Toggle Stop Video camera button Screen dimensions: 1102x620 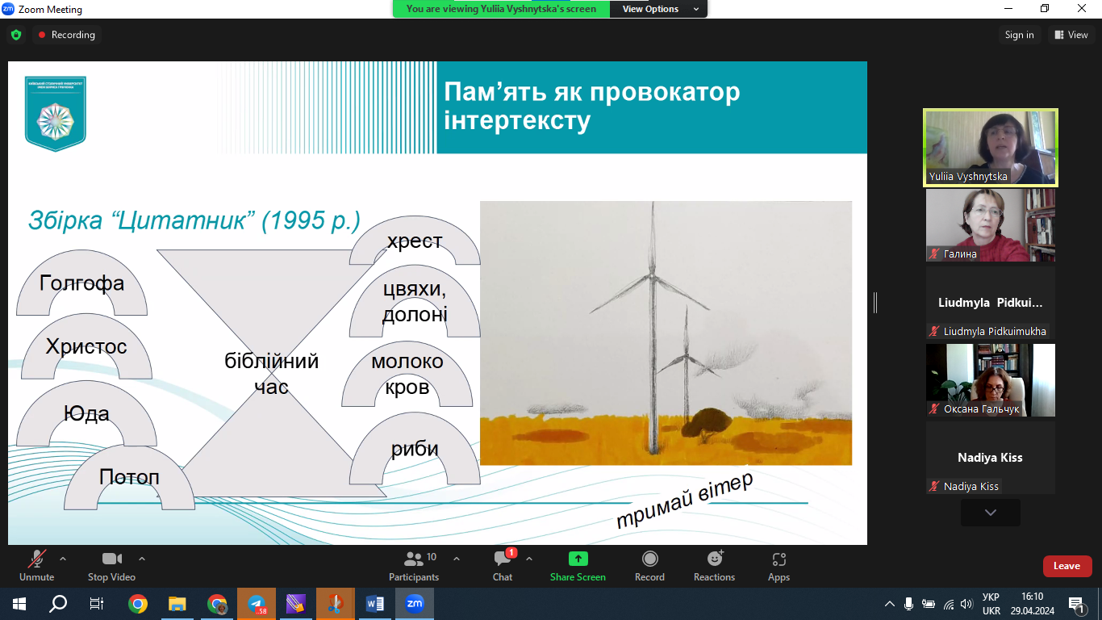coord(111,565)
